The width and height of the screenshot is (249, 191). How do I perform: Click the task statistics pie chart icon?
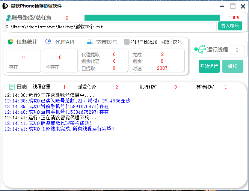(x=11, y=42)
